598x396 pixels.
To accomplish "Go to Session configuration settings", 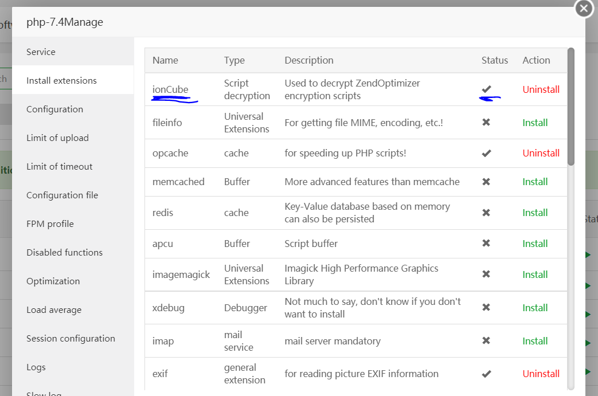I will tap(71, 338).
